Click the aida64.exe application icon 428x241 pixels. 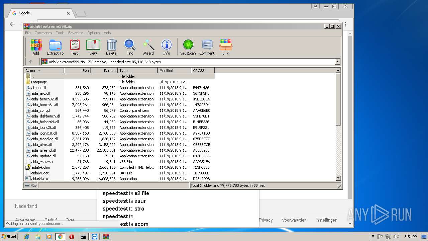(x=28, y=178)
